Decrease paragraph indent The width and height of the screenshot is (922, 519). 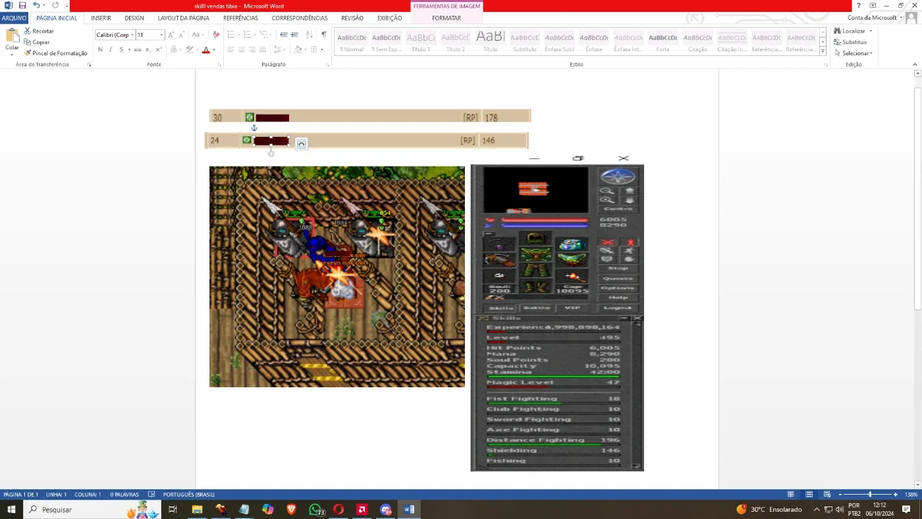click(x=284, y=35)
